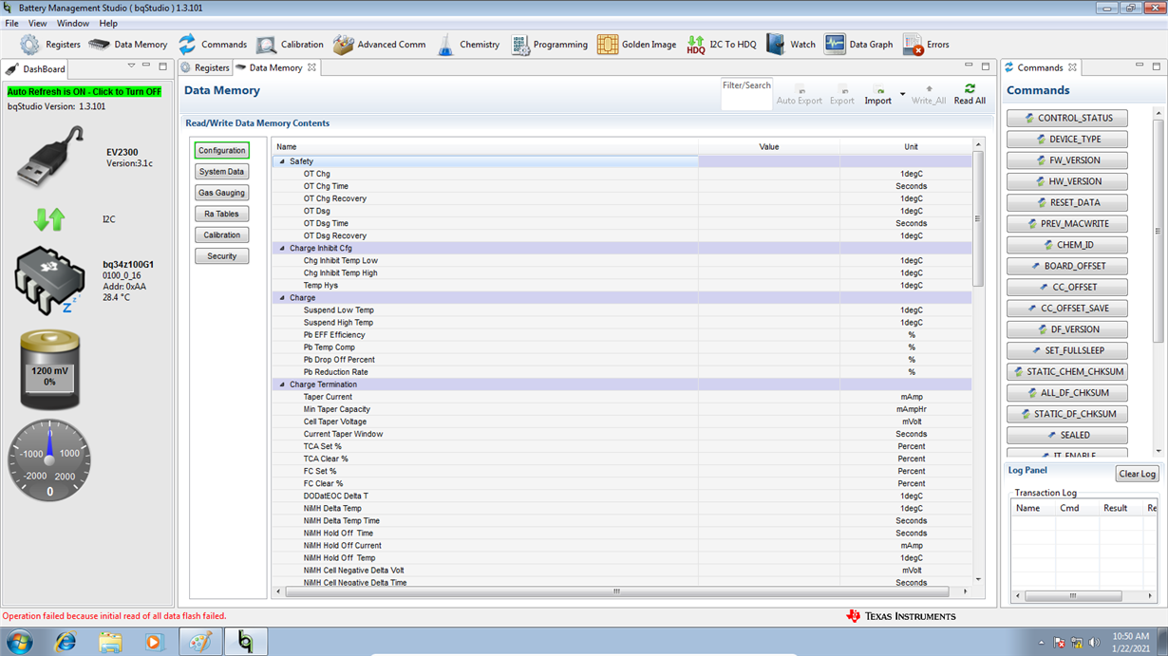
Task: Select the Taper Current row
Action: coord(622,397)
